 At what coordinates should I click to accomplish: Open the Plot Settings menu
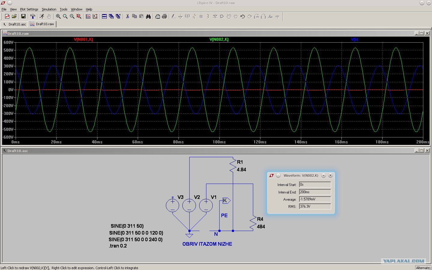pyautogui.click(x=29, y=9)
